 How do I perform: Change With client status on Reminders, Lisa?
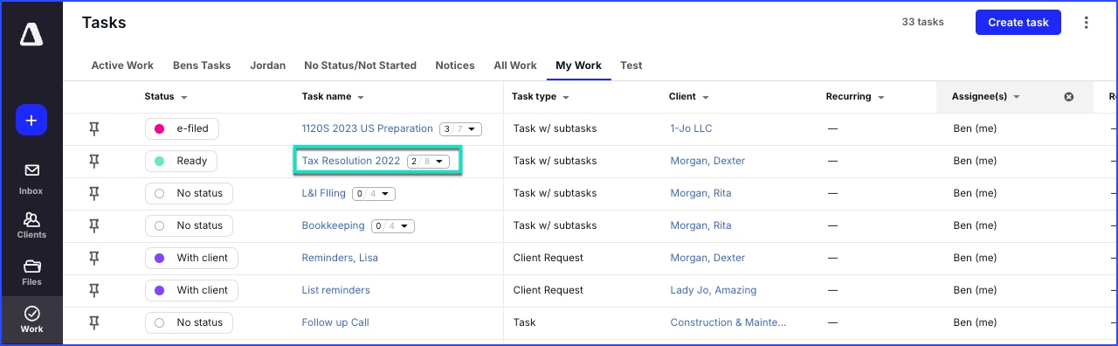191,258
